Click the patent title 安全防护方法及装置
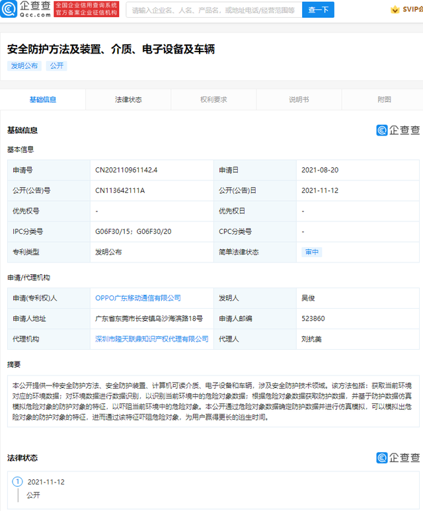This screenshot has height=511, width=423. pos(111,49)
